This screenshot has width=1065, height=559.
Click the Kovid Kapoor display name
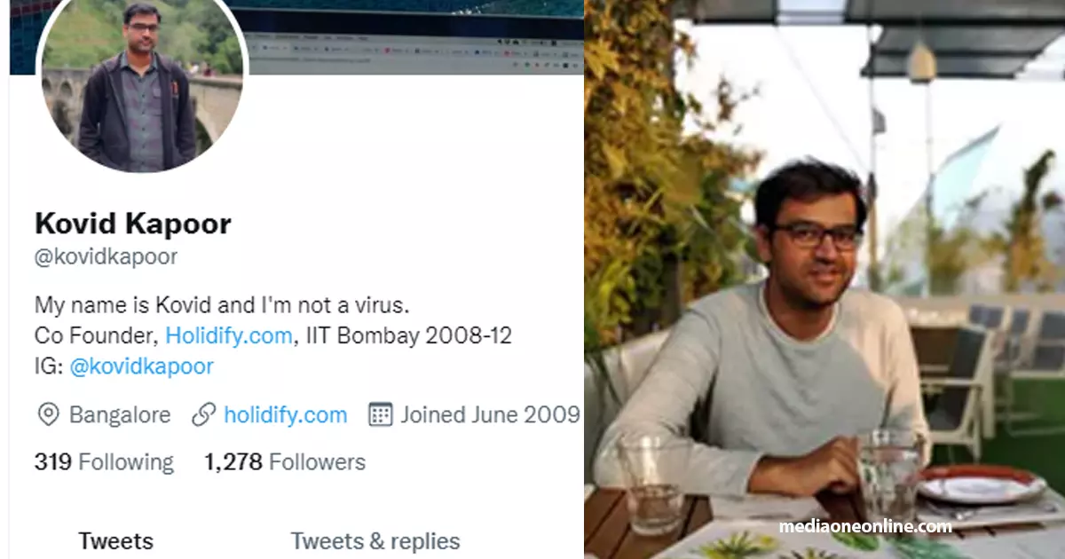pos(132,224)
